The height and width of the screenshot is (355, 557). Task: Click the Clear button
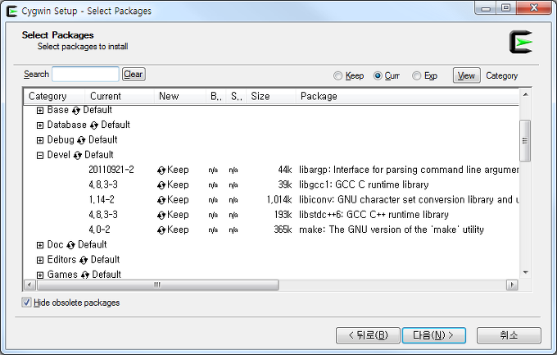click(134, 75)
